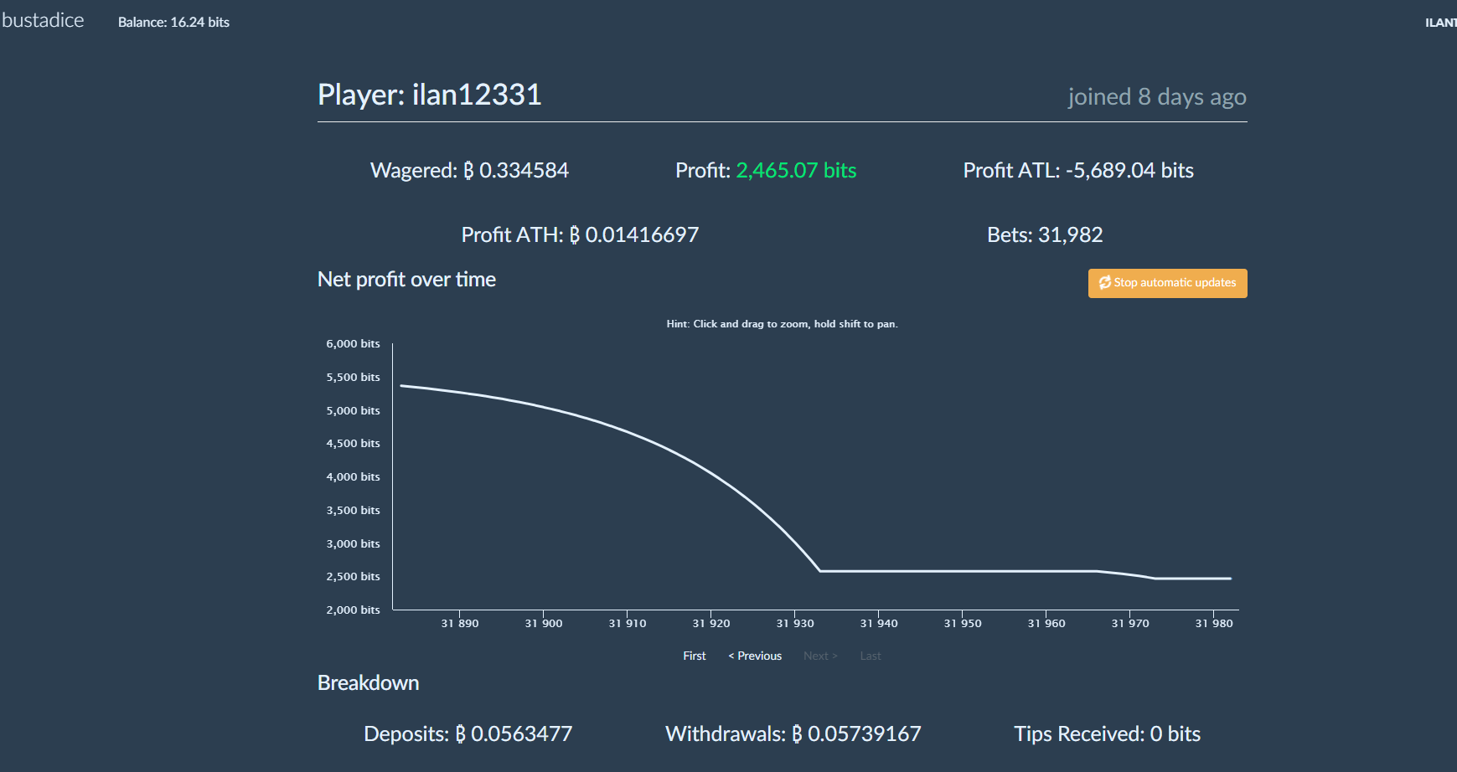The image size is (1457, 772).
Task: Click the 31 930 x-axis tick label
Action: coord(794,624)
